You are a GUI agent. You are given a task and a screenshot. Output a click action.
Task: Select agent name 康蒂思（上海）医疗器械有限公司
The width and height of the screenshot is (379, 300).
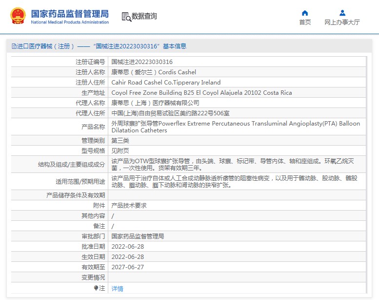click(156, 103)
